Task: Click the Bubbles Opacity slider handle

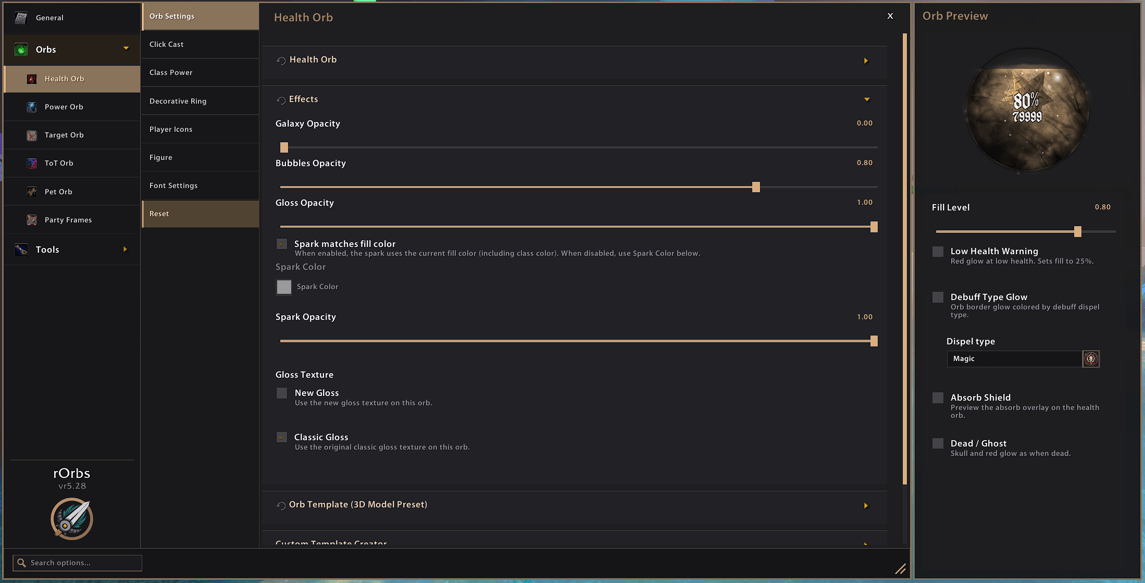Action: (x=756, y=187)
